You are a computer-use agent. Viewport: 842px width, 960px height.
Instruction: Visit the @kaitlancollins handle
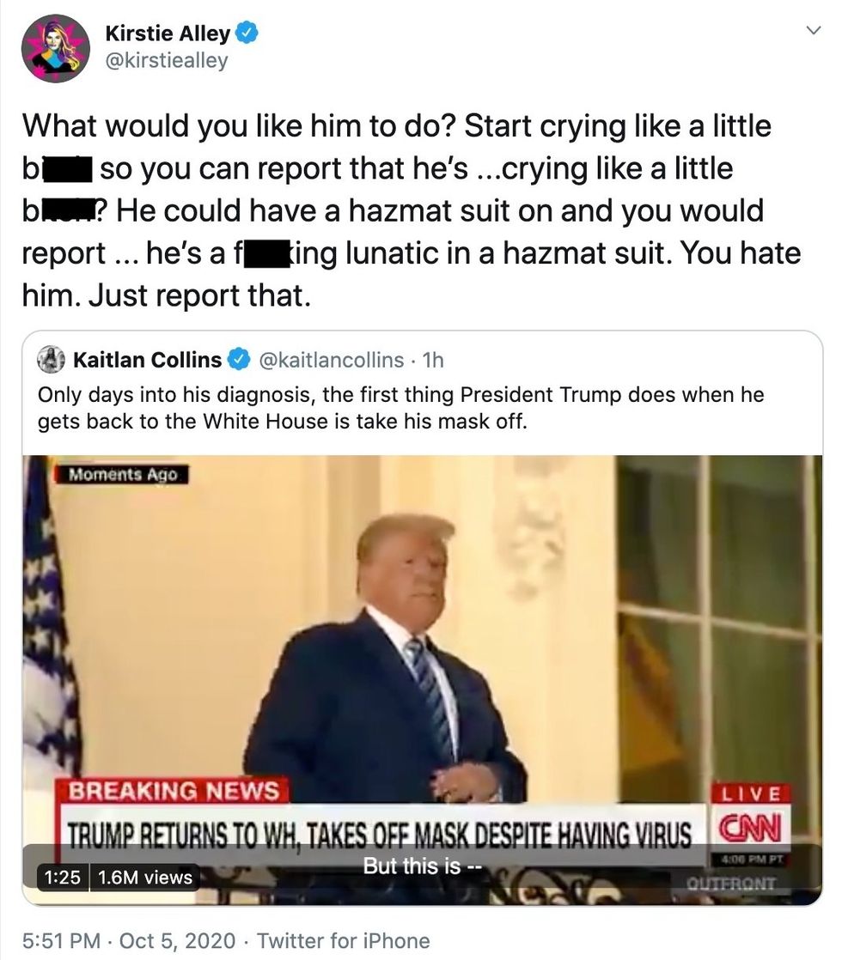pyautogui.click(x=332, y=360)
